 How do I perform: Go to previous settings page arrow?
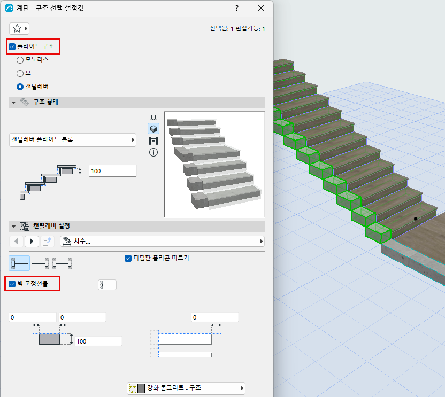pyautogui.click(x=16, y=242)
